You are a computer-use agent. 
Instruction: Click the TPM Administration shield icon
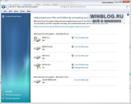tap(3, 95)
